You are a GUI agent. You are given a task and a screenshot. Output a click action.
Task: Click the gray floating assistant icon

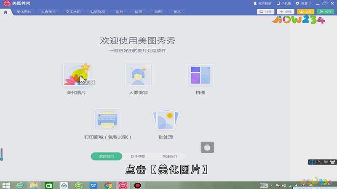(207, 147)
